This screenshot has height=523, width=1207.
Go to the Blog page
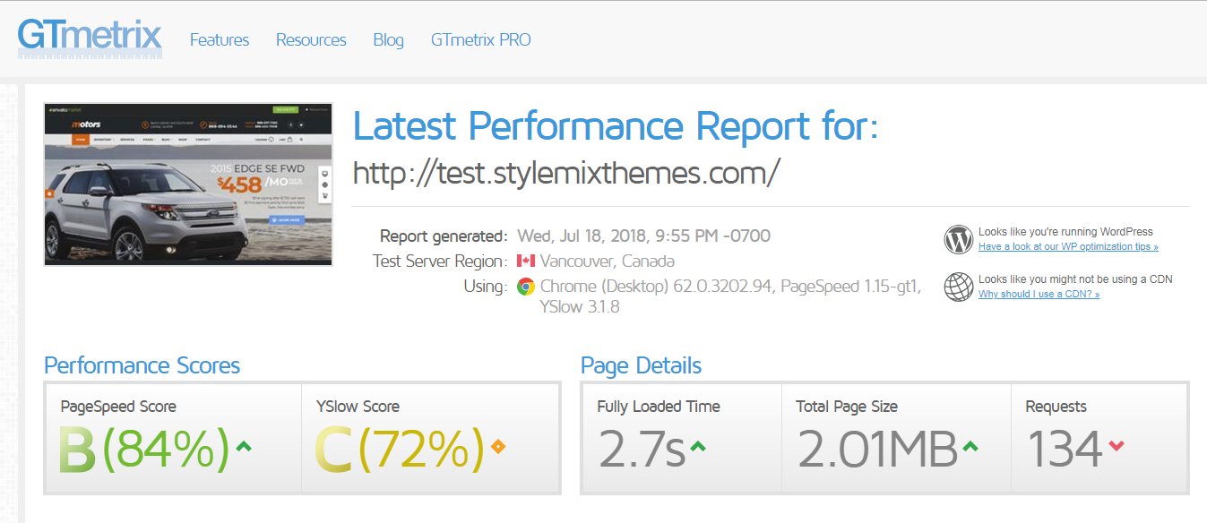click(388, 40)
